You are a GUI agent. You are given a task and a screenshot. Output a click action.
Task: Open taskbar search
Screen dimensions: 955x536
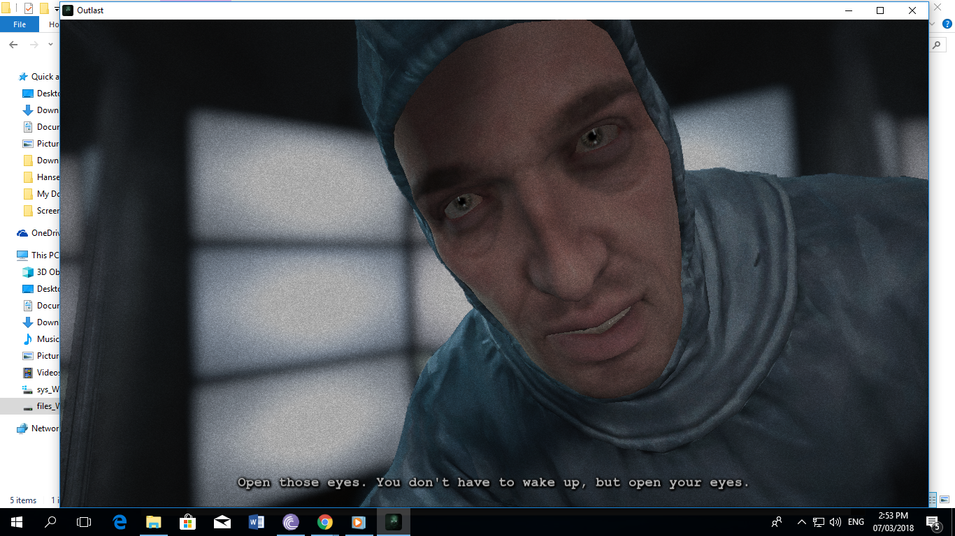50,521
